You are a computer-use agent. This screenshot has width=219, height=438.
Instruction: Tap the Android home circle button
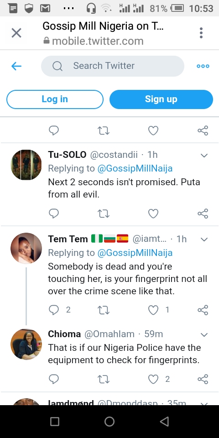point(109,422)
